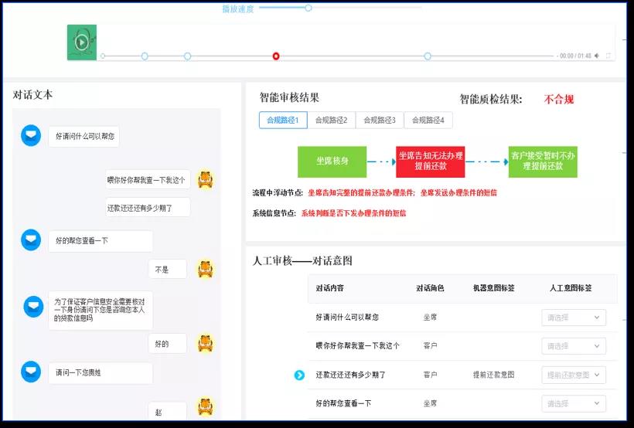Open intent dropdown for 好请问什么可以帮您 row
This screenshot has height=428, width=634.
pos(574,318)
